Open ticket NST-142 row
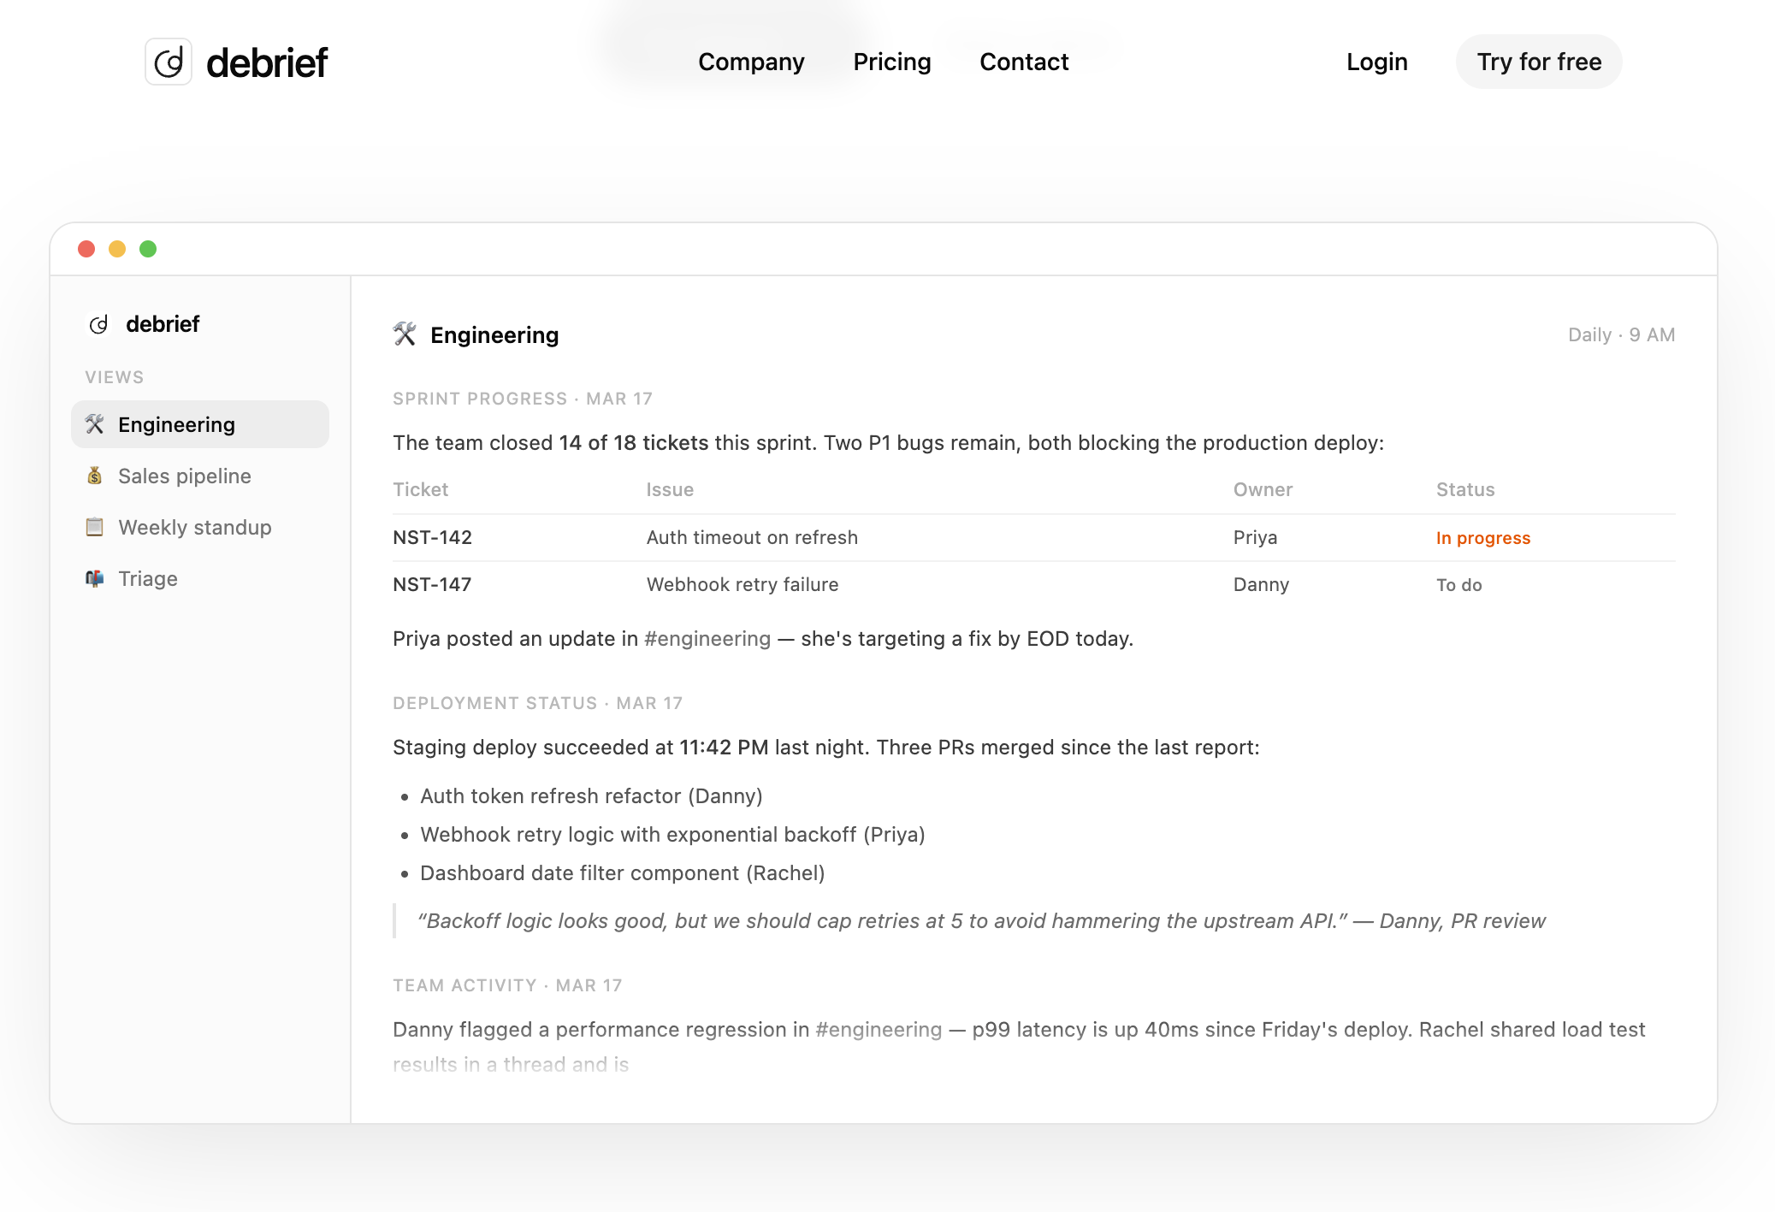This screenshot has width=1775, height=1212. pos(1033,537)
